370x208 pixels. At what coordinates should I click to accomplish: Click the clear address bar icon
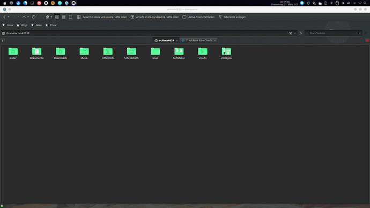(x=290, y=33)
